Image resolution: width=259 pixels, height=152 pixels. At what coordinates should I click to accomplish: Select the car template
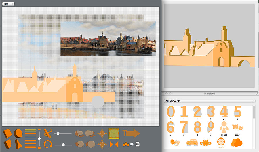192,143
